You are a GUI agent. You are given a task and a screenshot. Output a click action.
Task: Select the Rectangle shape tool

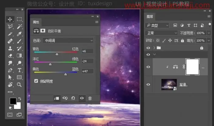pyautogui.click(x=19, y=77)
